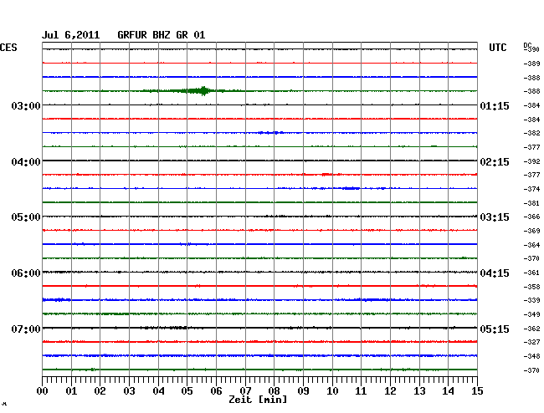This screenshot has width=544, height=413.
Task: Click minute 11 on the time axis
Action: click(361, 390)
